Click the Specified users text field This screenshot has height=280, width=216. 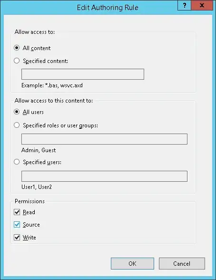pos(104,176)
